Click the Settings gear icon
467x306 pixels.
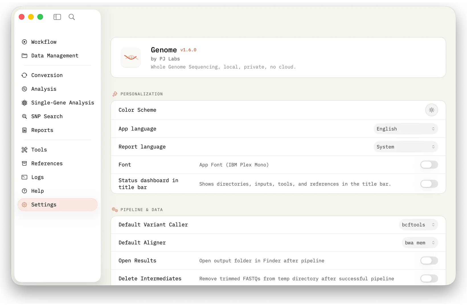pyautogui.click(x=24, y=205)
